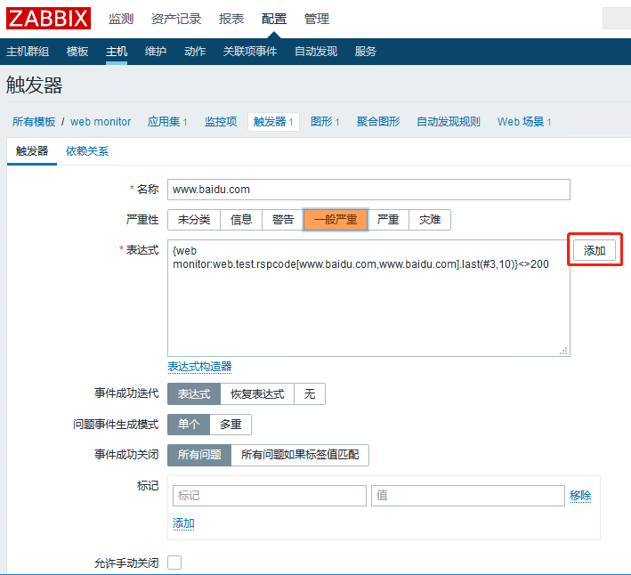Screen dimensions: 631x575
Task: Focus the 标记 tag name field
Action: 270,496
